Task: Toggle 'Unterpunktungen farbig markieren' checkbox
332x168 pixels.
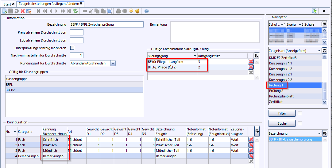Action: pyautogui.click(x=72, y=48)
